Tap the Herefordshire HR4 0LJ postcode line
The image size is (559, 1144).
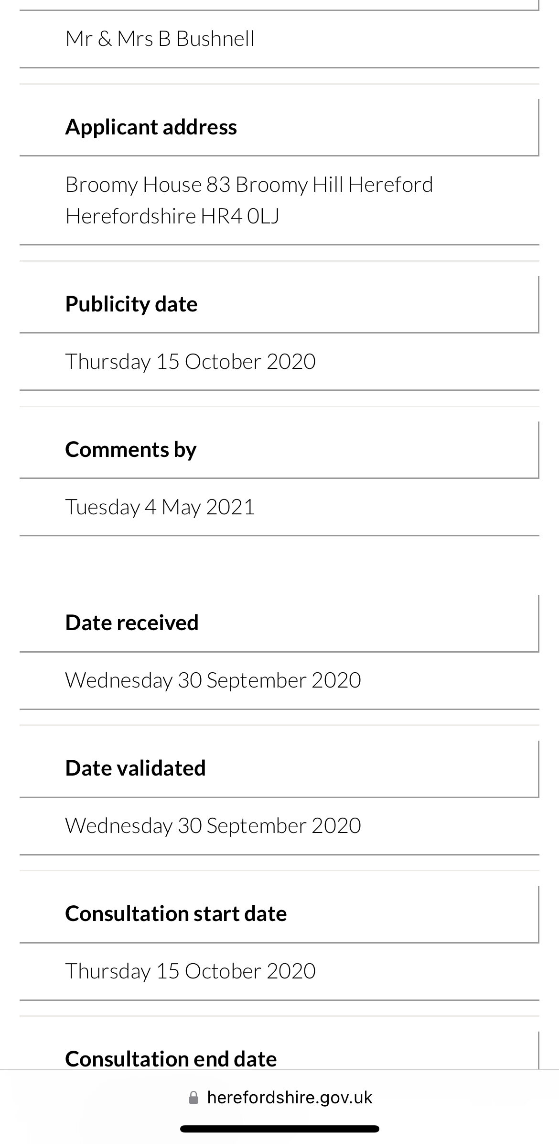click(172, 216)
